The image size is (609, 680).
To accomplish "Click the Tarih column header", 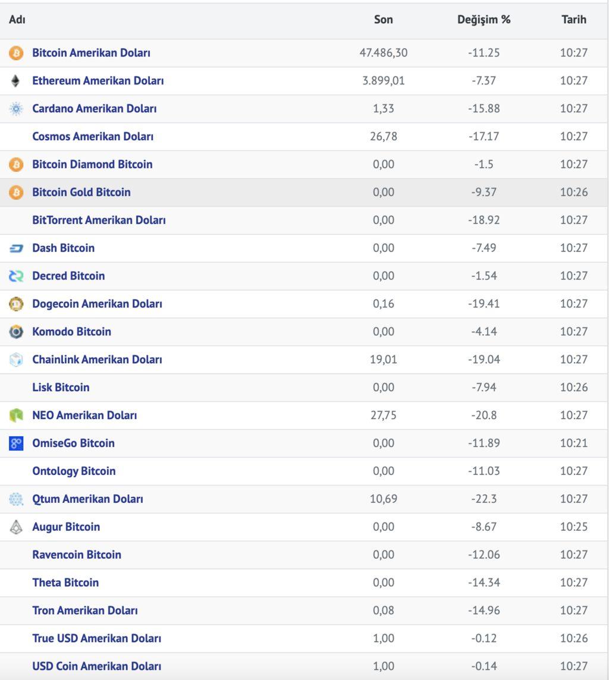I will click(x=573, y=20).
